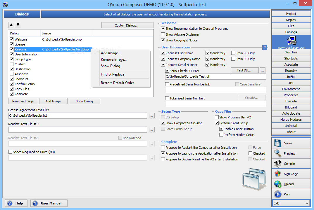The height and width of the screenshot is (210, 314).
Task: Click the Save floppy disk icon
Action: point(277,143)
